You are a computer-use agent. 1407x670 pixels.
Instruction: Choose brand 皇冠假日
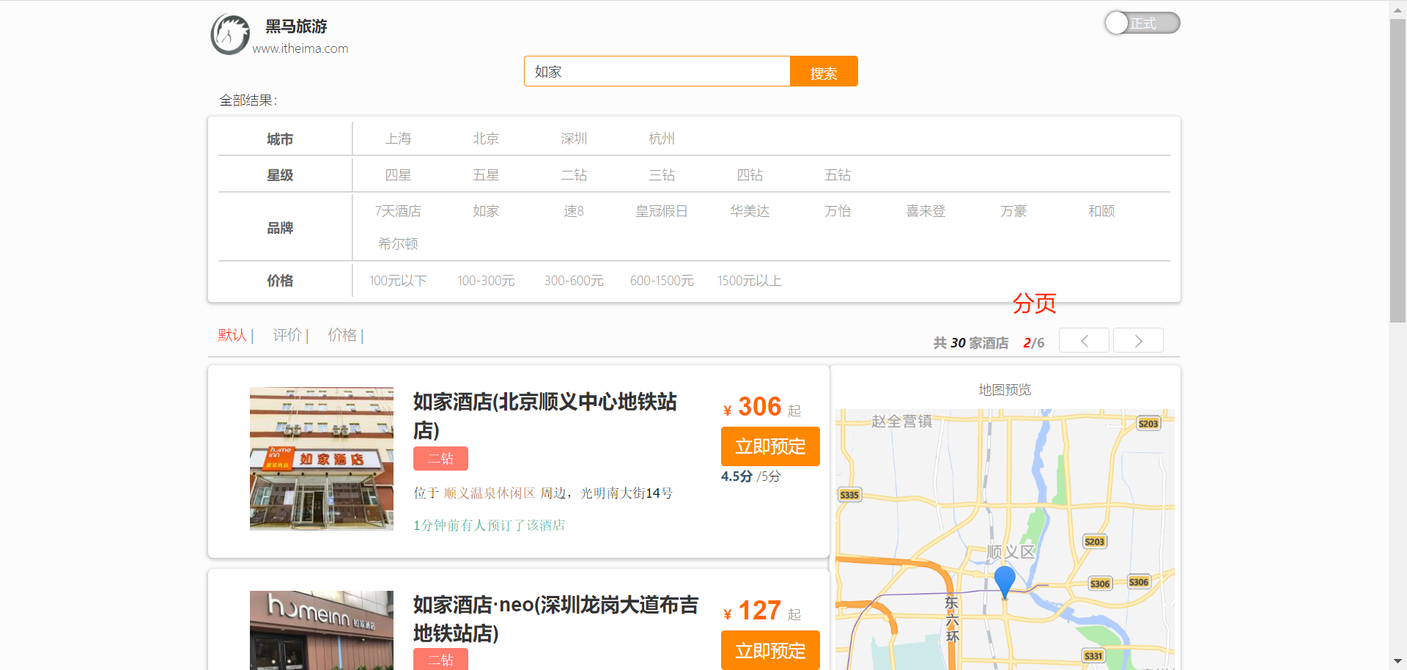(662, 211)
